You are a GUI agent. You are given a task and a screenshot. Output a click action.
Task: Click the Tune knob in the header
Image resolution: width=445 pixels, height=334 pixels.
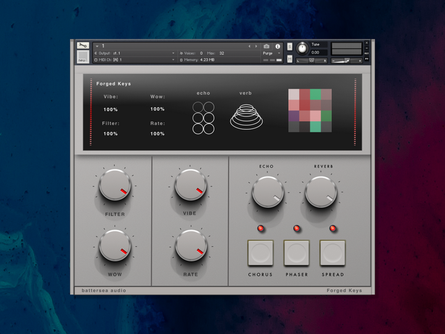(302, 49)
